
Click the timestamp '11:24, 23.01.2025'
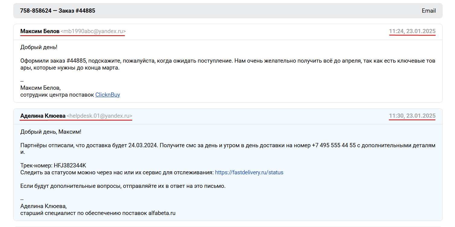pos(412,31)
